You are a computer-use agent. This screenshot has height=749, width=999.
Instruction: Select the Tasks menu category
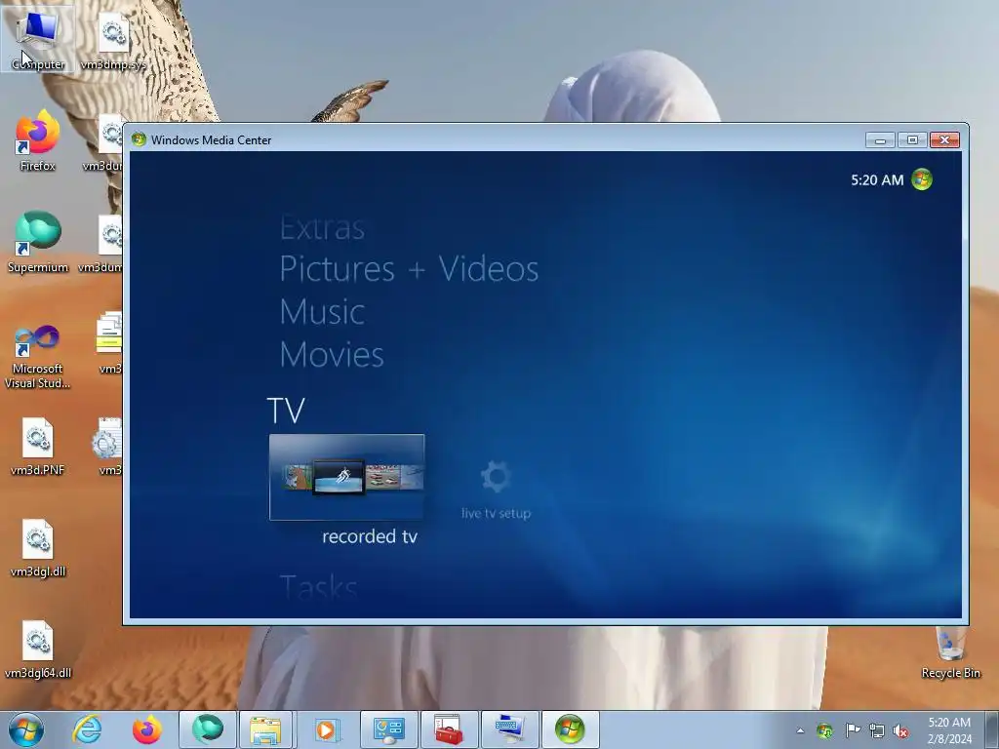pyautogui.click(x=319, y=586)
